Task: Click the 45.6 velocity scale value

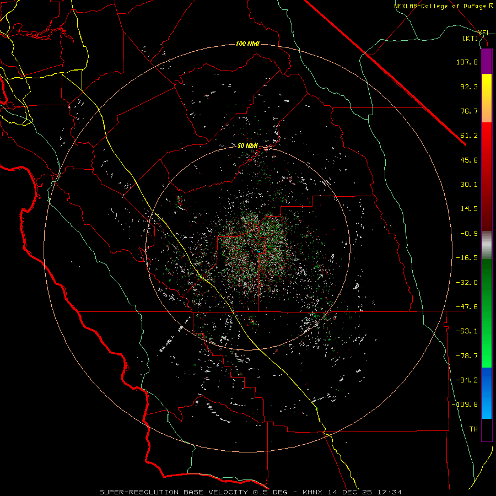Action: point(469,160)
